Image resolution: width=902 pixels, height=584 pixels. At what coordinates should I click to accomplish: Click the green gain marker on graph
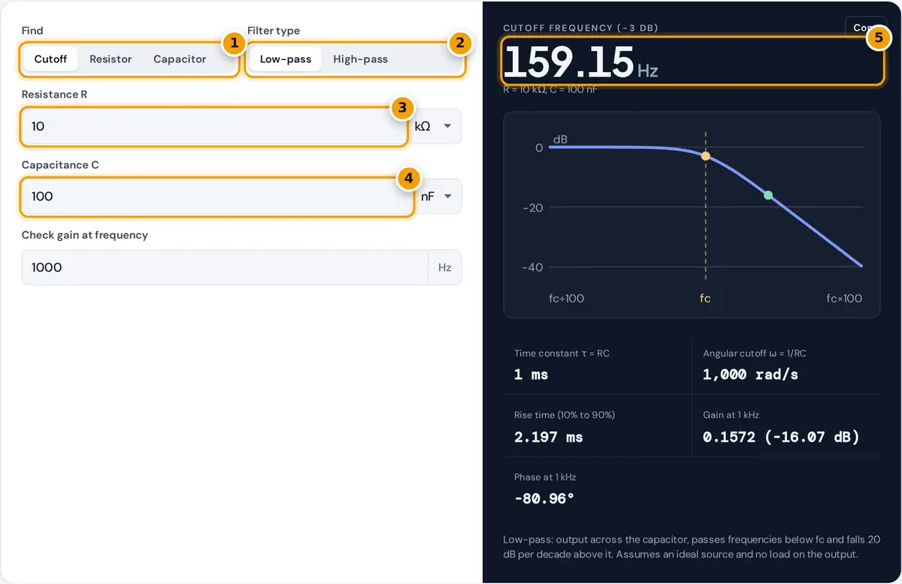point(768,195)
